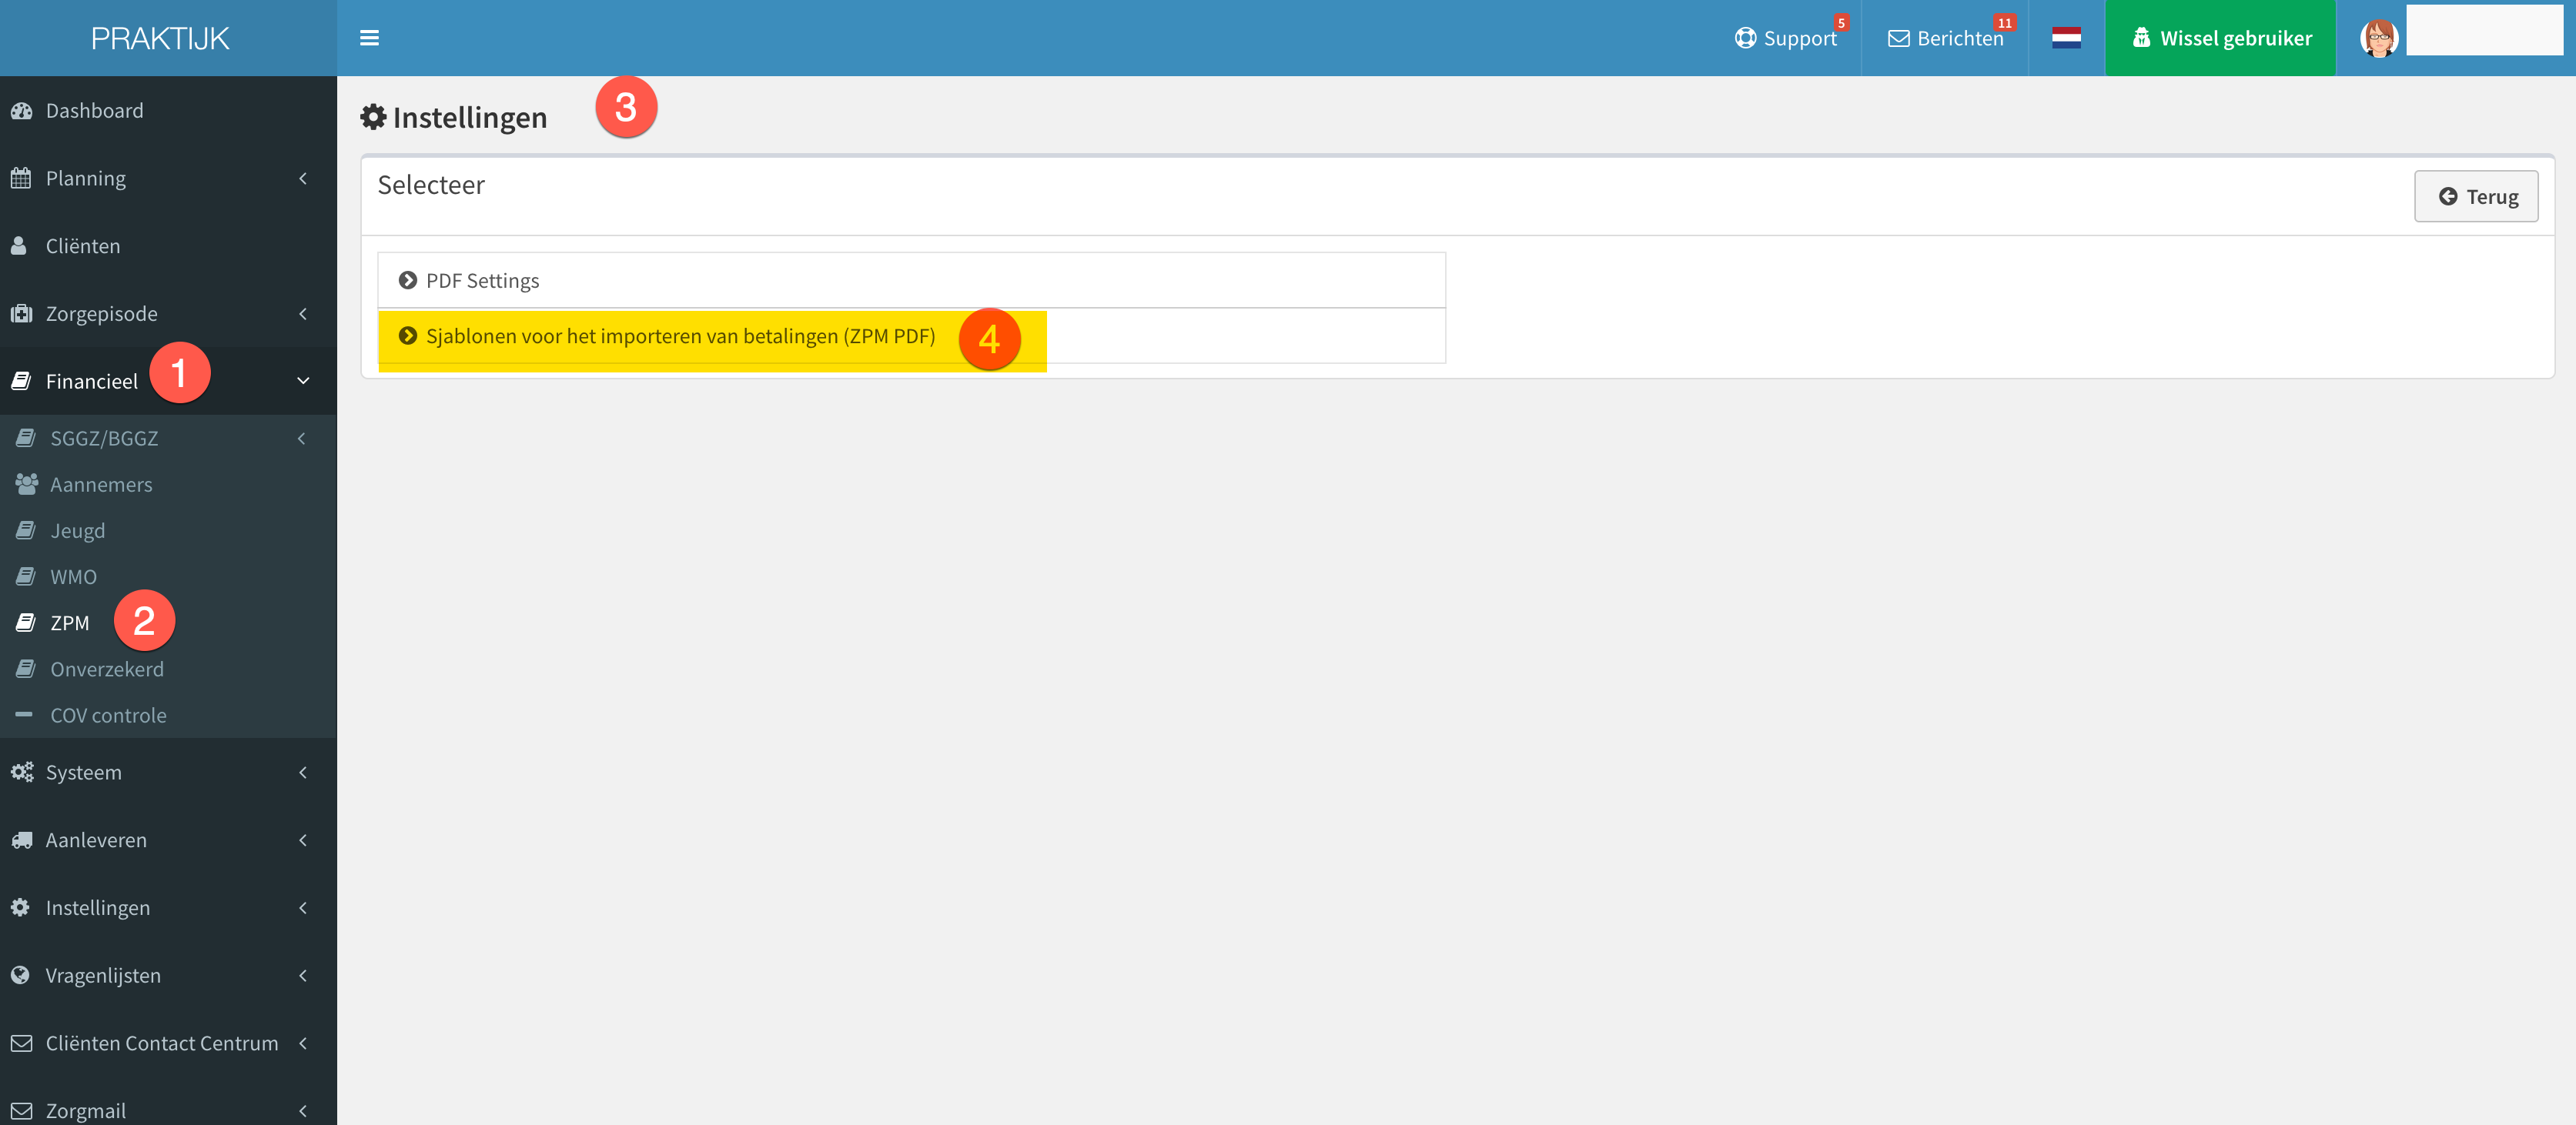Click the green Wissel gebruiker button
The height and width of the screenshot is (1125, 2576).
click(x=2220, y=38)
